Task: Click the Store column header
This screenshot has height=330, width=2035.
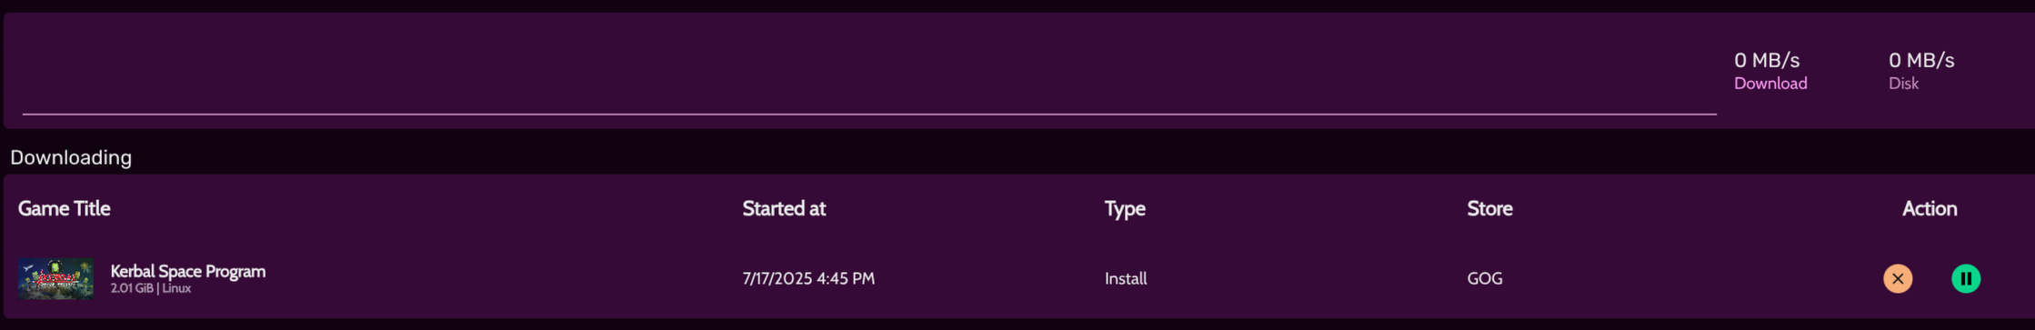Action: [x=1489, y=208]
